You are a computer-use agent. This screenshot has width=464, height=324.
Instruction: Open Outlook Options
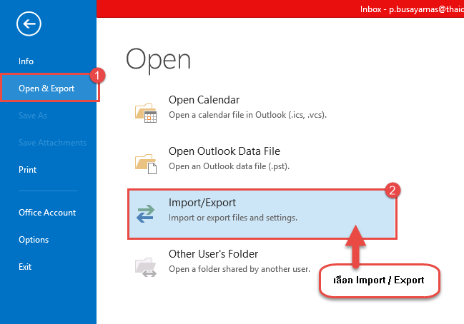click(34, 240)
